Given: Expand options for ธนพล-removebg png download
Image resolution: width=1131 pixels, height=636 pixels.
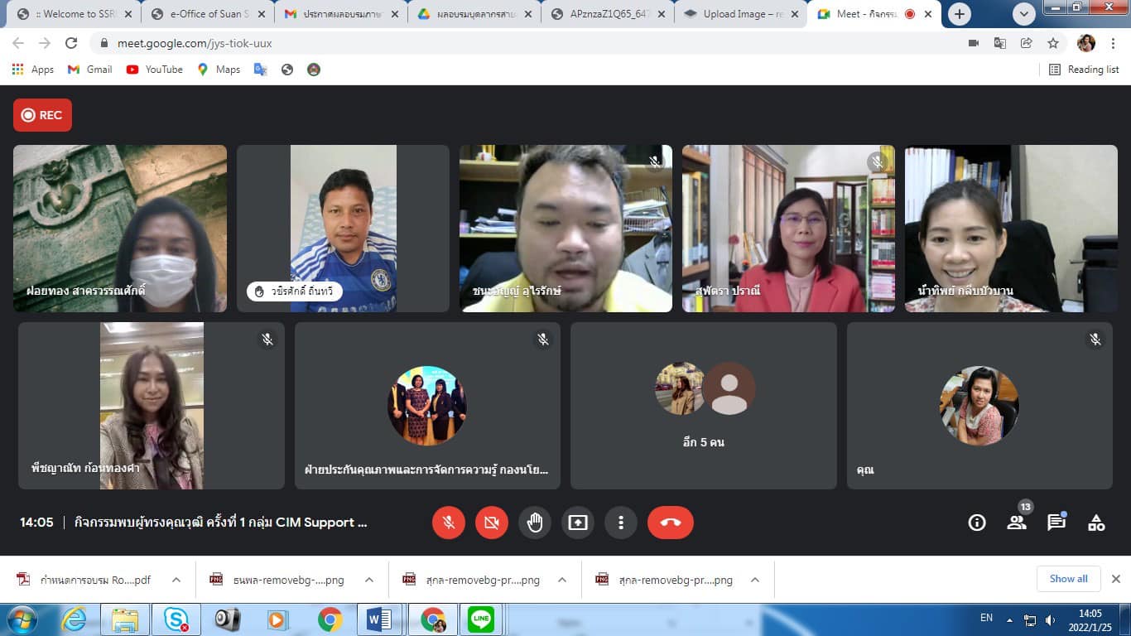Looking at the screenshot, I should pos(369,580).
